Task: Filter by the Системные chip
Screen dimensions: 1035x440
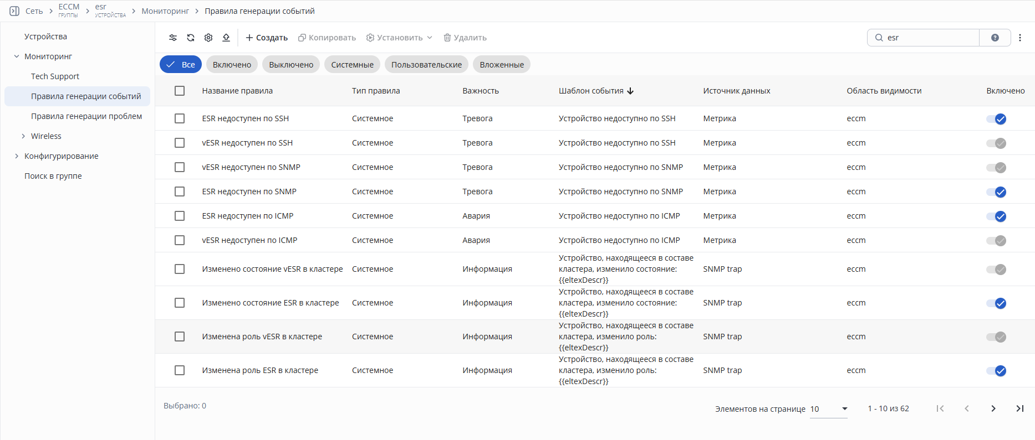Action: pos(353,65)
